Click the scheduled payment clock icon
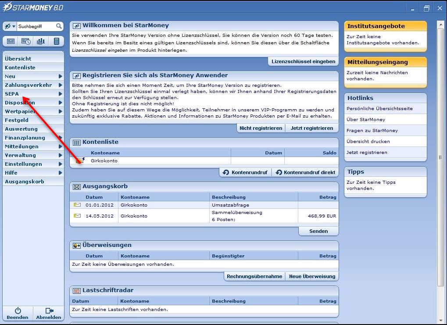 pos(26,41)
